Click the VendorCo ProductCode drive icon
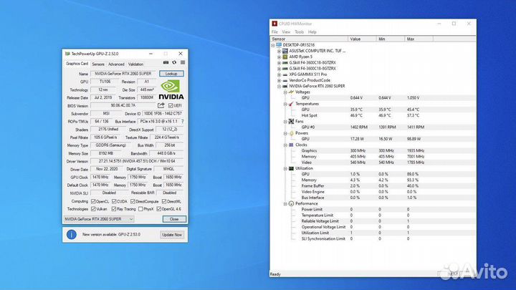516x290 pixels. (285, 80)
